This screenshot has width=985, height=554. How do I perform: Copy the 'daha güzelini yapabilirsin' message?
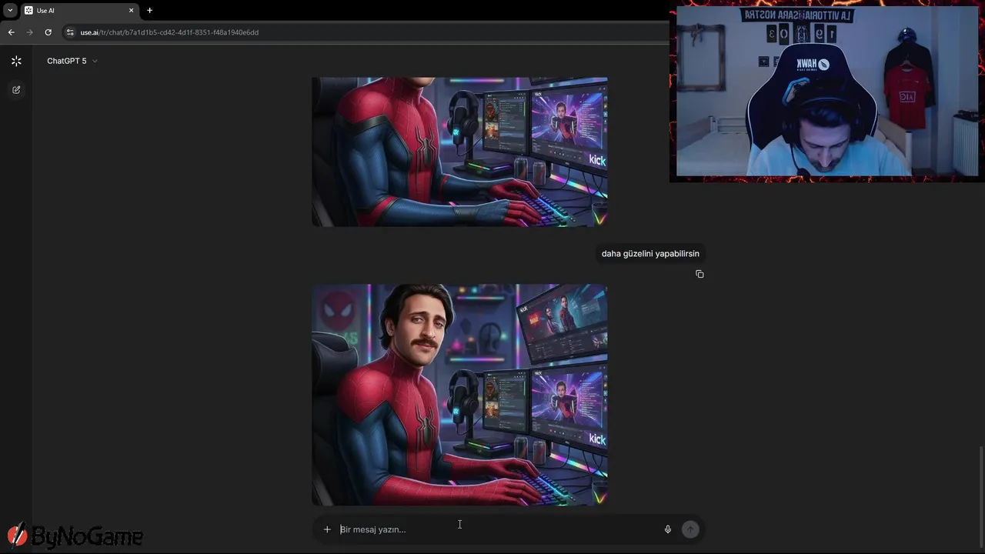click(700, 274)
